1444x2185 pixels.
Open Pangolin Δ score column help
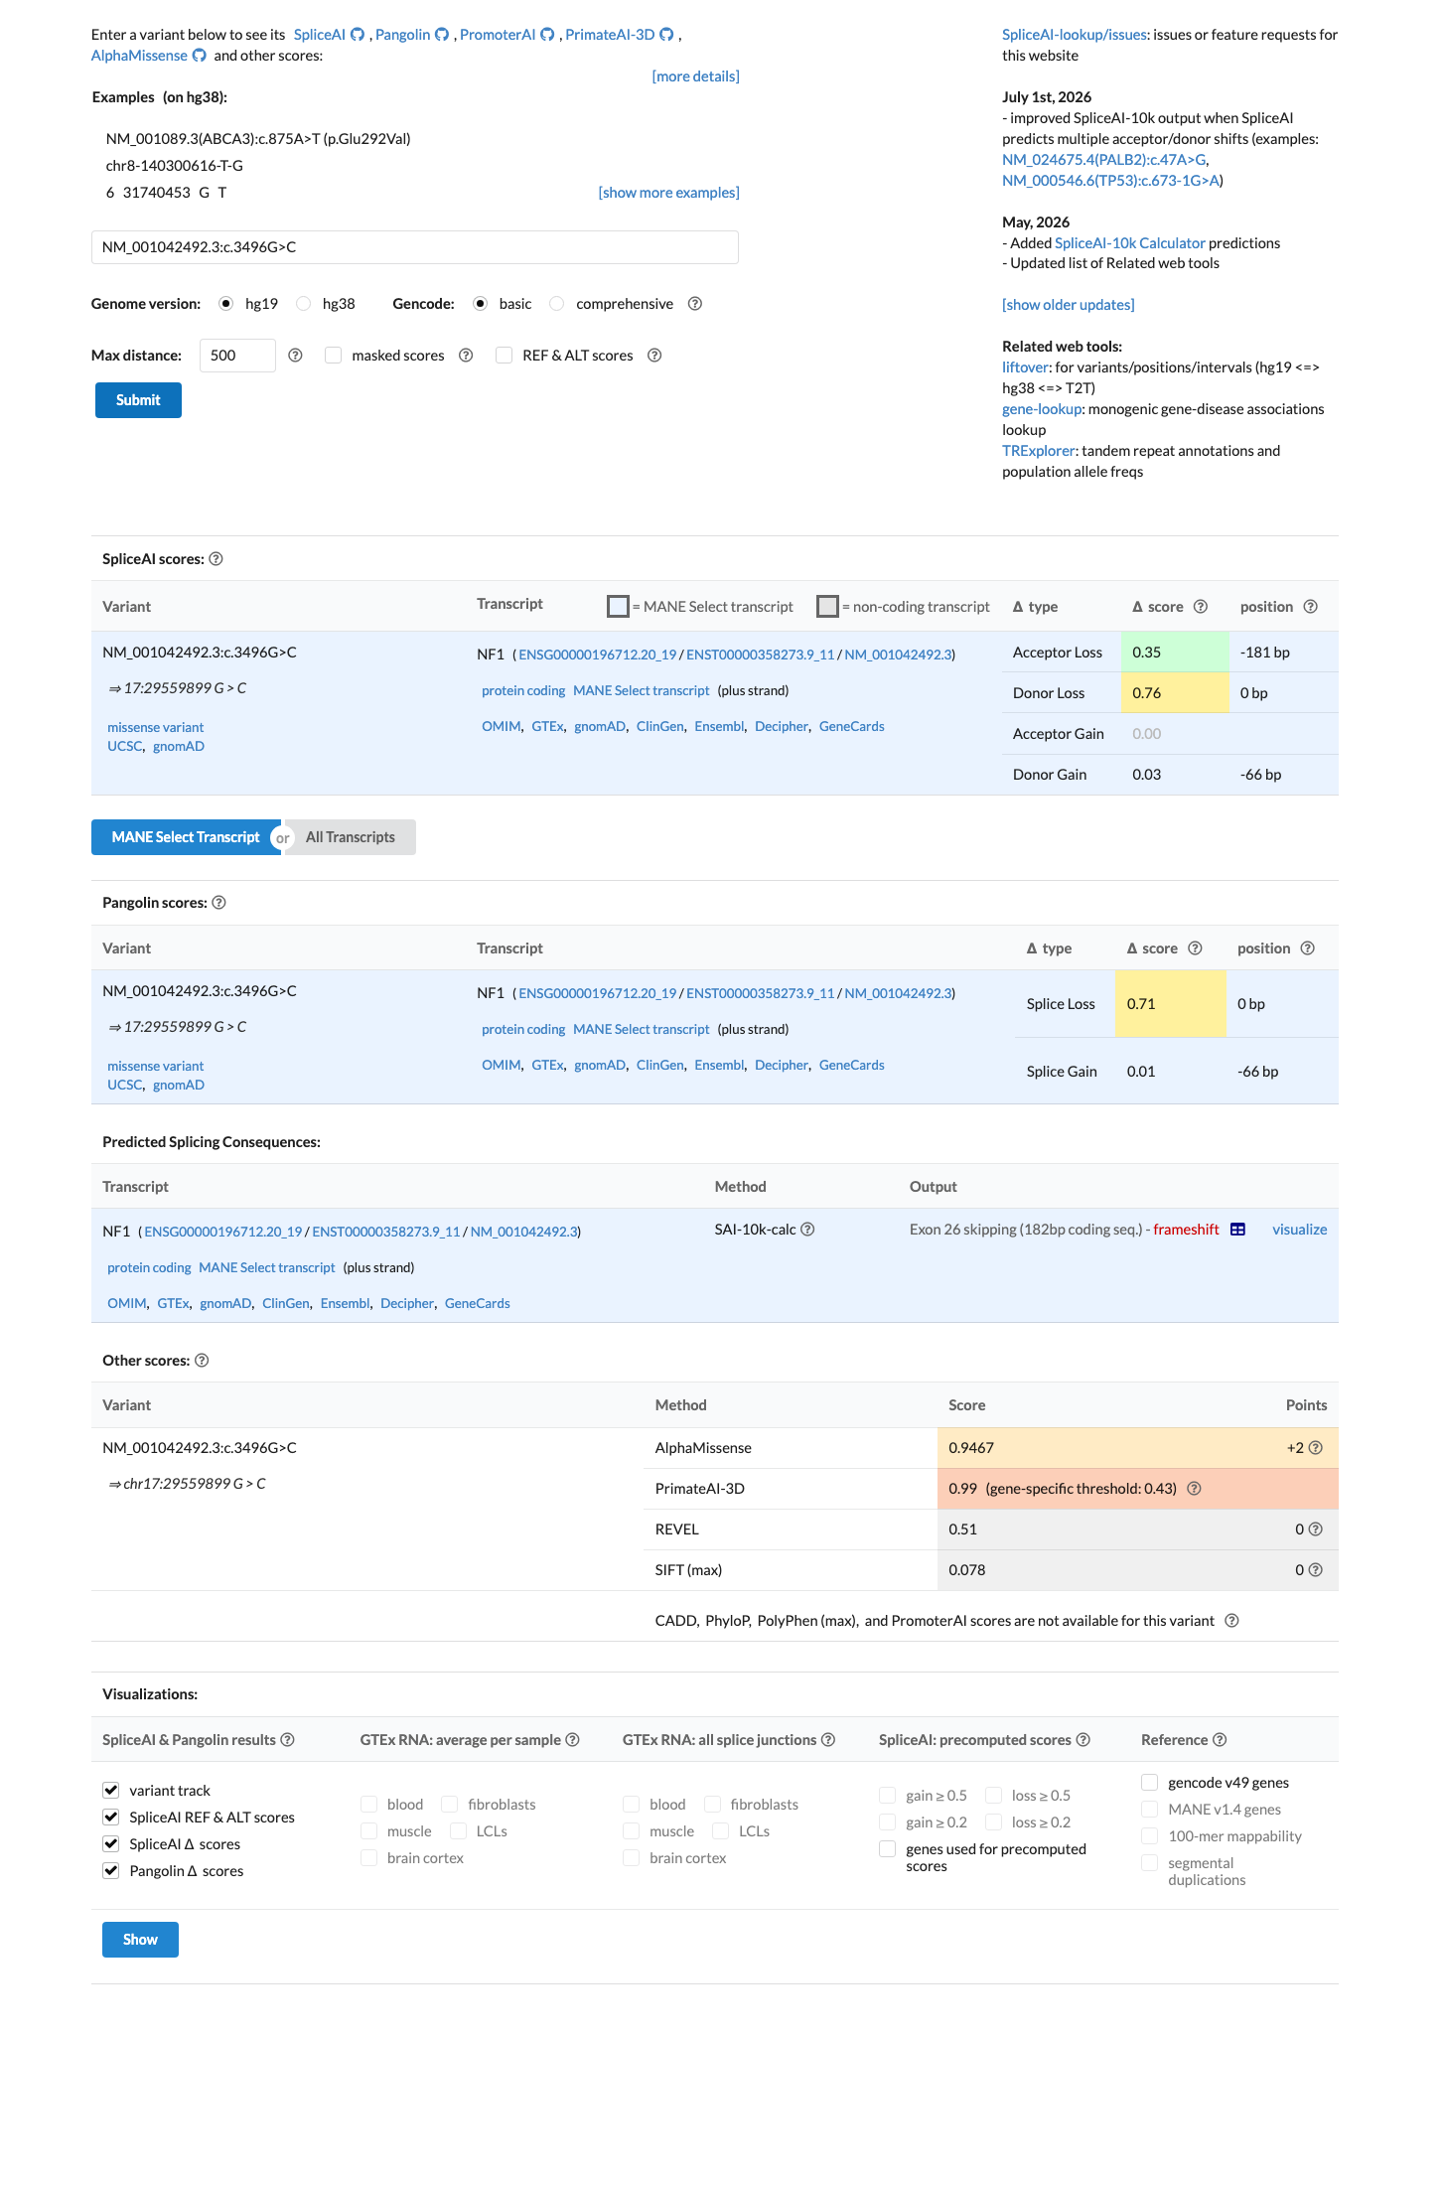[1196, 948]
